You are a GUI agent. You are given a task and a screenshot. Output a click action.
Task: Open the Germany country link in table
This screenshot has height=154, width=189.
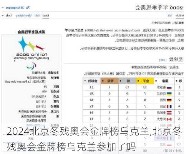pos(163,100)
